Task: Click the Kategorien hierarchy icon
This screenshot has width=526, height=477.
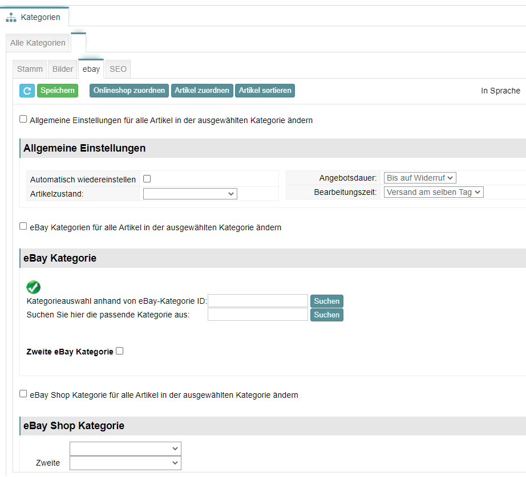Action: 11,18
